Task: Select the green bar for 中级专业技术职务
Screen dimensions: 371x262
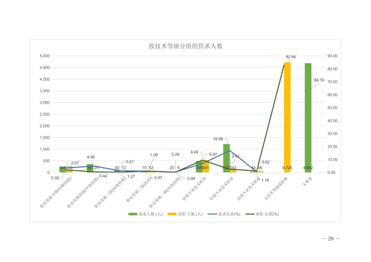Action: pos(226,158)
